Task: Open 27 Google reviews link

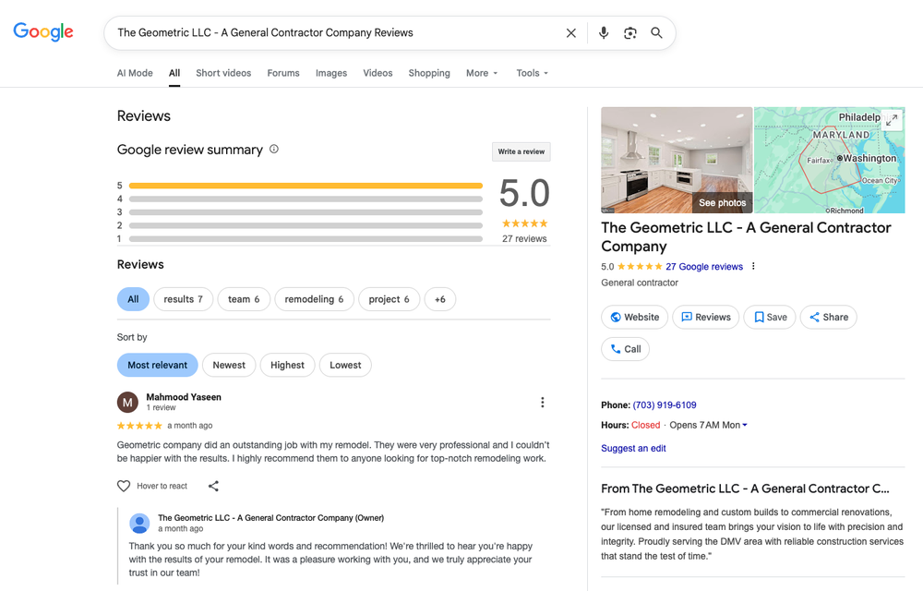Action: click(704, 266)
